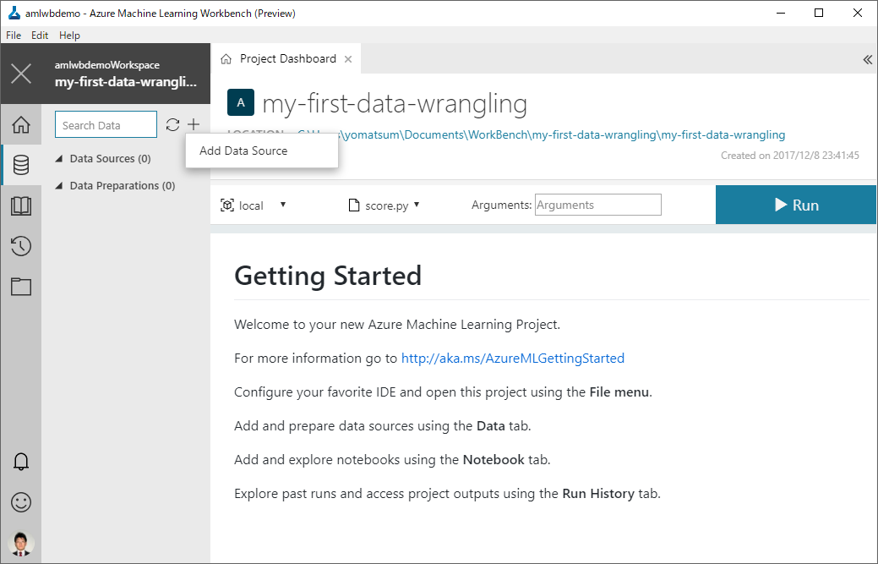Open the Files folder sidebar icon
This screenshot has width=878, height=564.
tap(21, 287)
